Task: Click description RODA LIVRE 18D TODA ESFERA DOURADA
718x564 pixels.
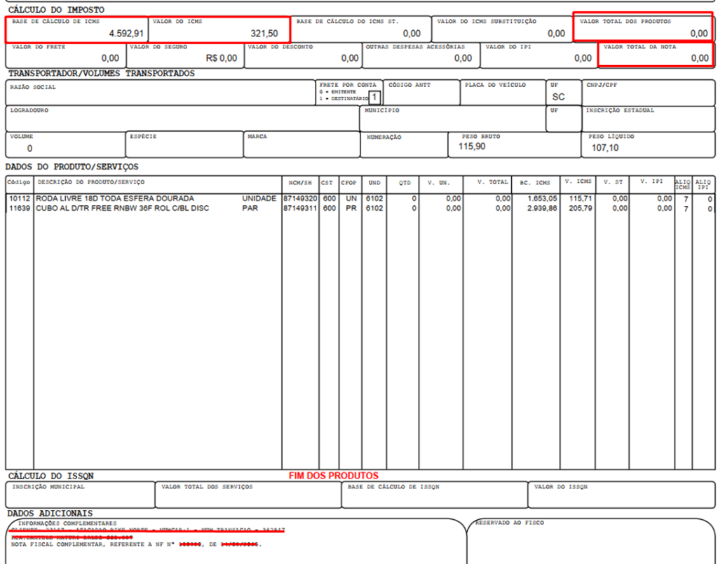Action: click(x=115, y=198)
